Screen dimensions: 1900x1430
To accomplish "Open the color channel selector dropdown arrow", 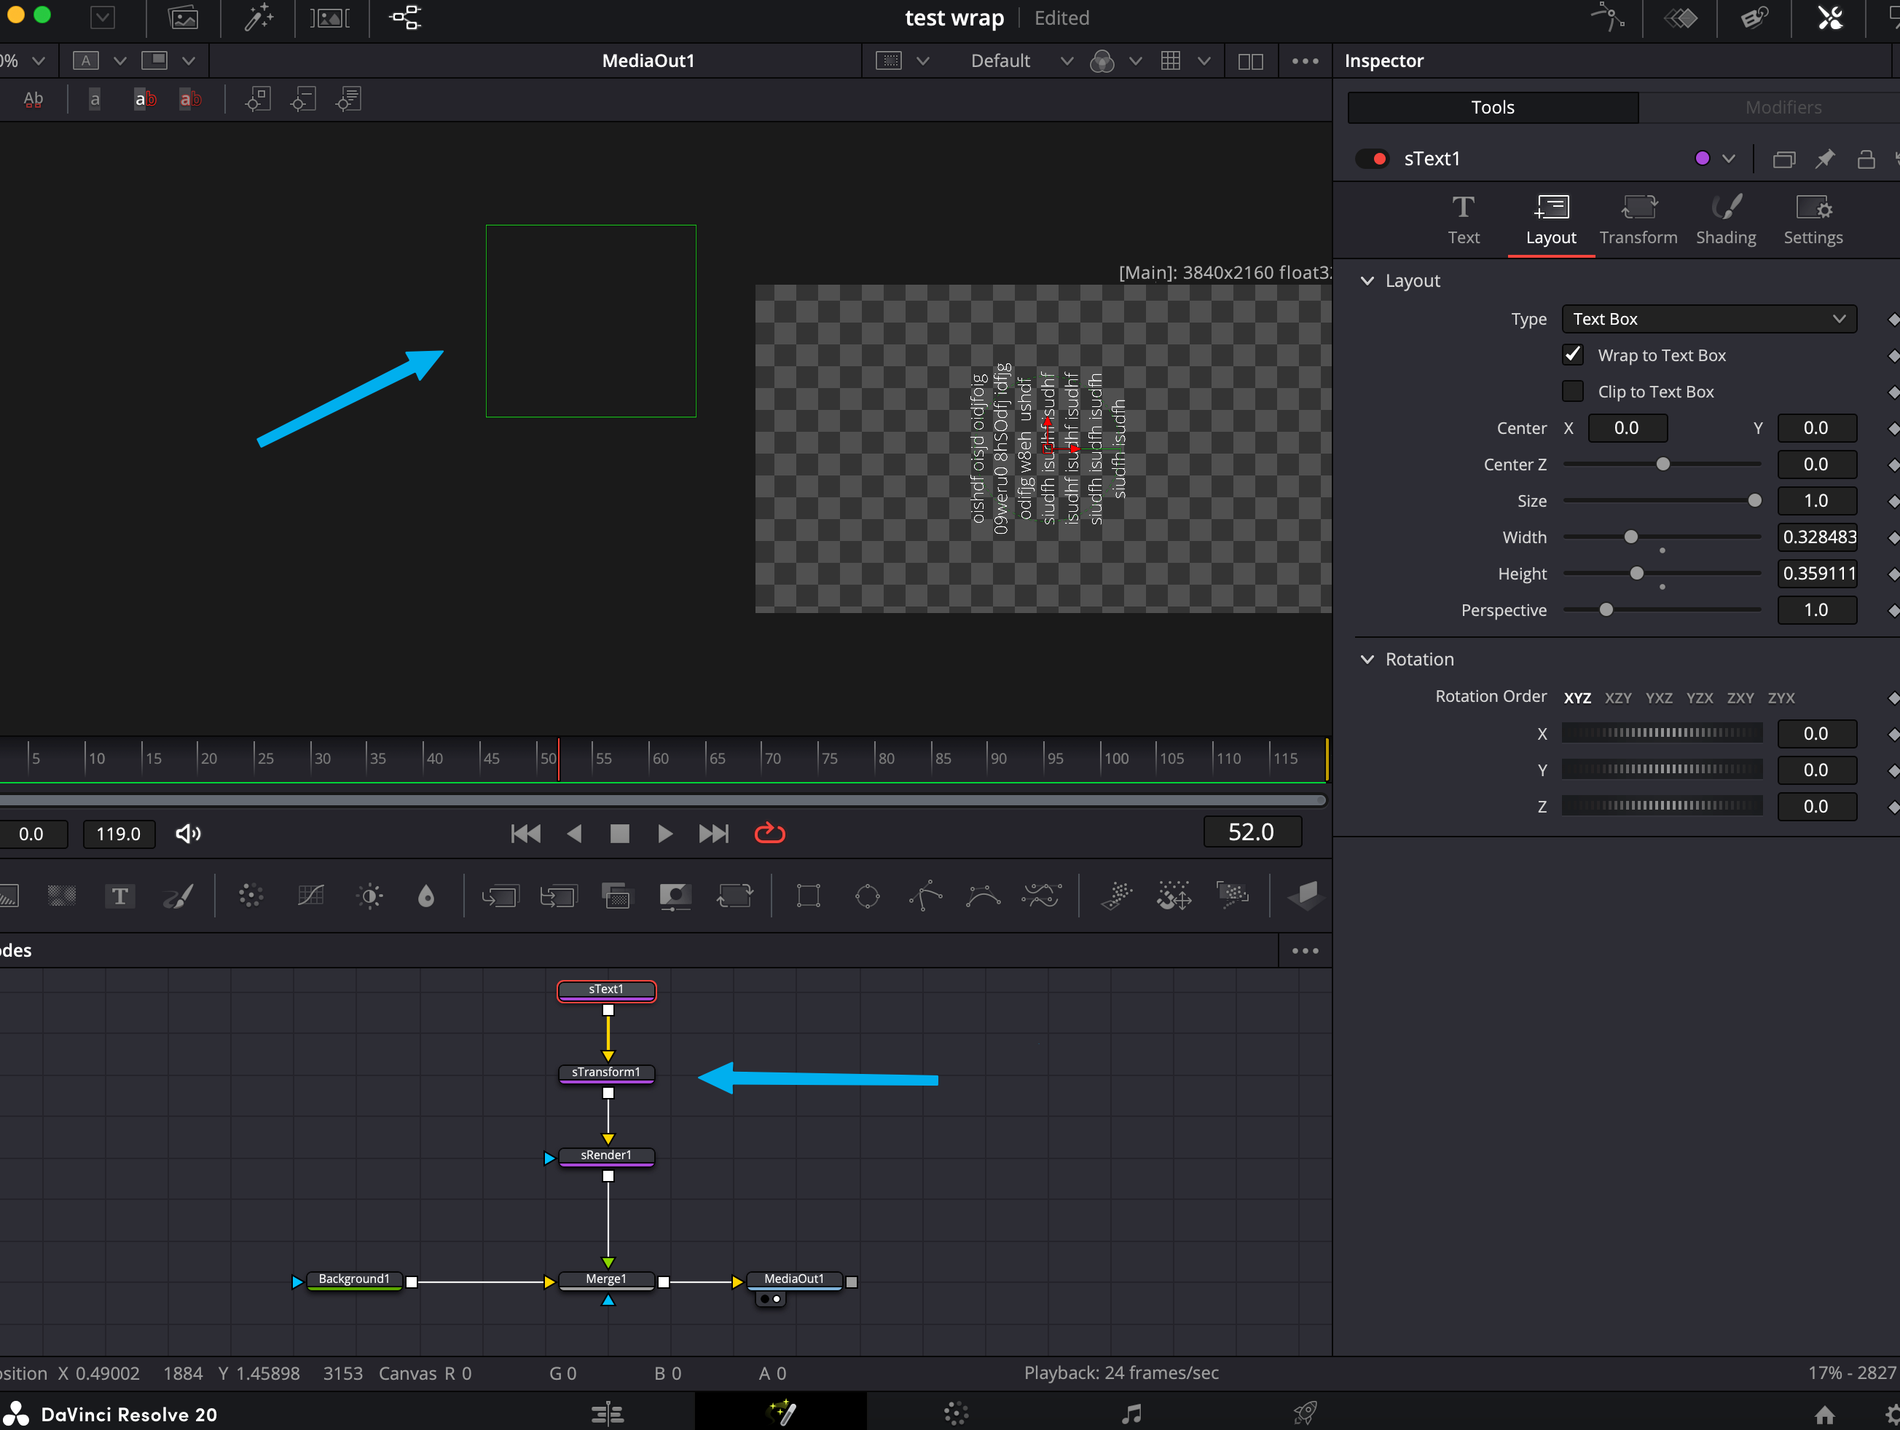I will click(x=1134, y=61).
